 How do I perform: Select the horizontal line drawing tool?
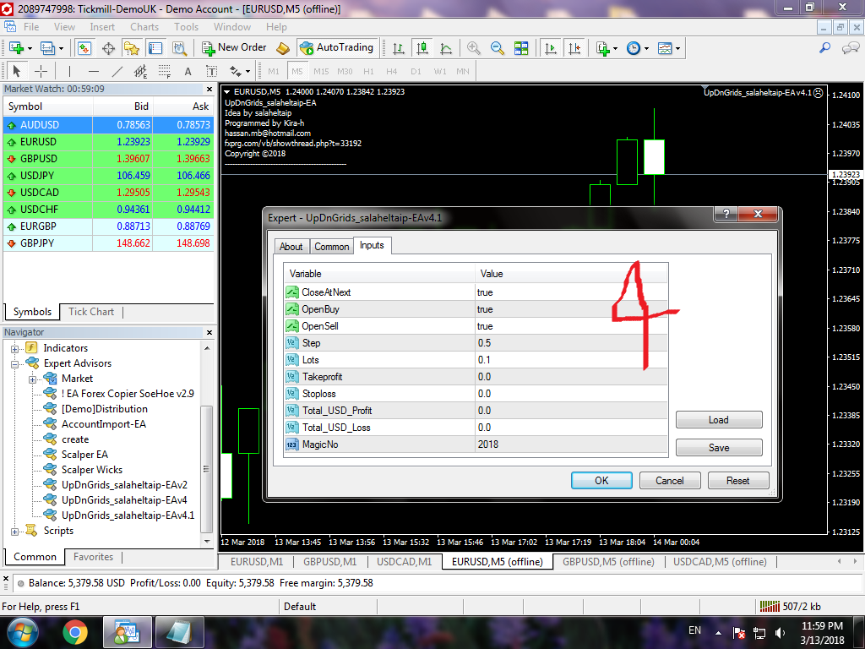pos(94,71)
